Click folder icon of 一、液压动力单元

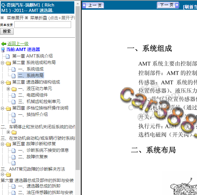pyautogui.click(x=14, y=89)
